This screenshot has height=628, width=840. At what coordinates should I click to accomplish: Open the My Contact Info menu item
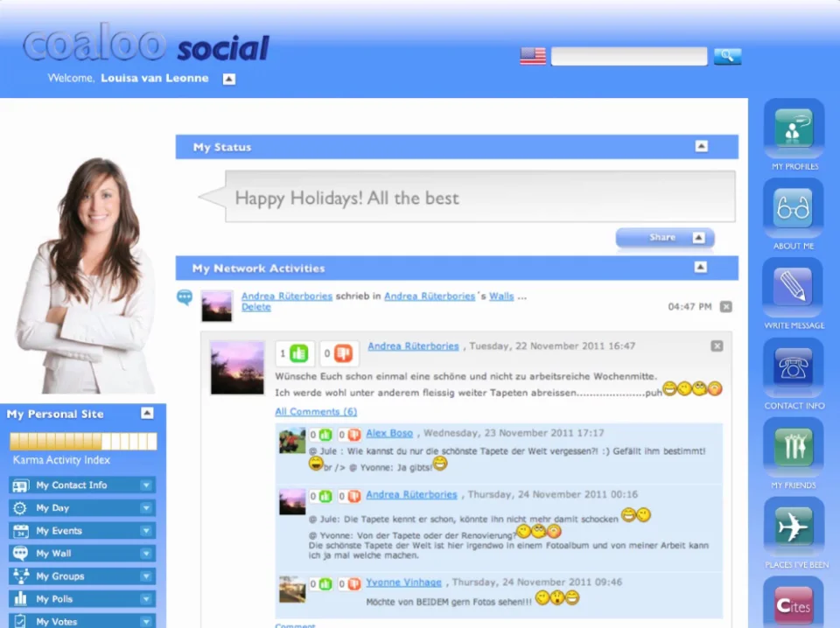(x=82, y=485)
